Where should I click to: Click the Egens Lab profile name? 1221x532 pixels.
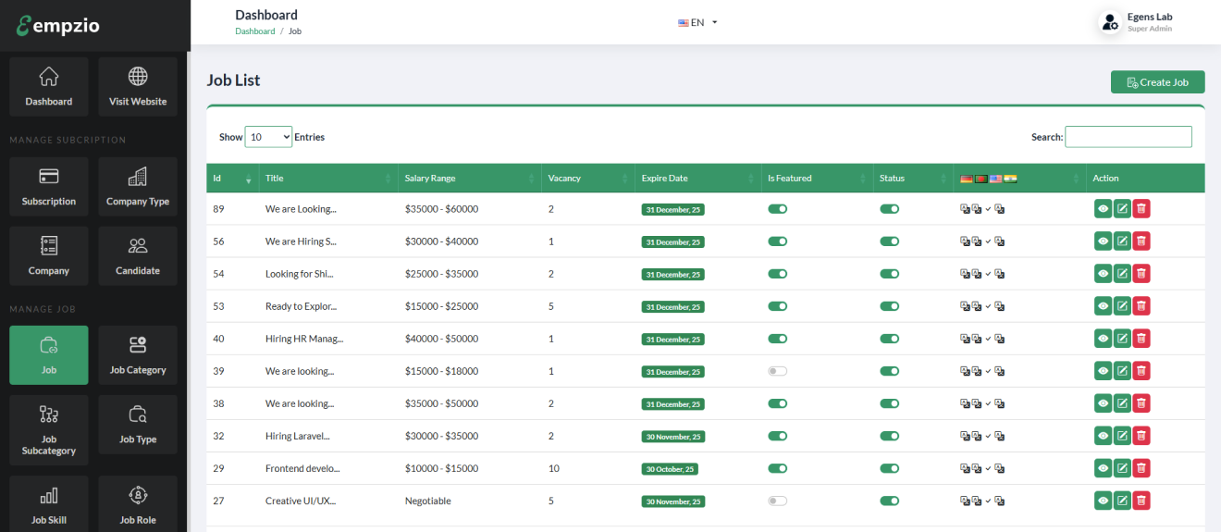pos(1150,17)
